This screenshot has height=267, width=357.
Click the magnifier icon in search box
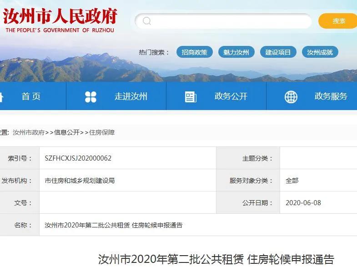click(x=146, y=21)
